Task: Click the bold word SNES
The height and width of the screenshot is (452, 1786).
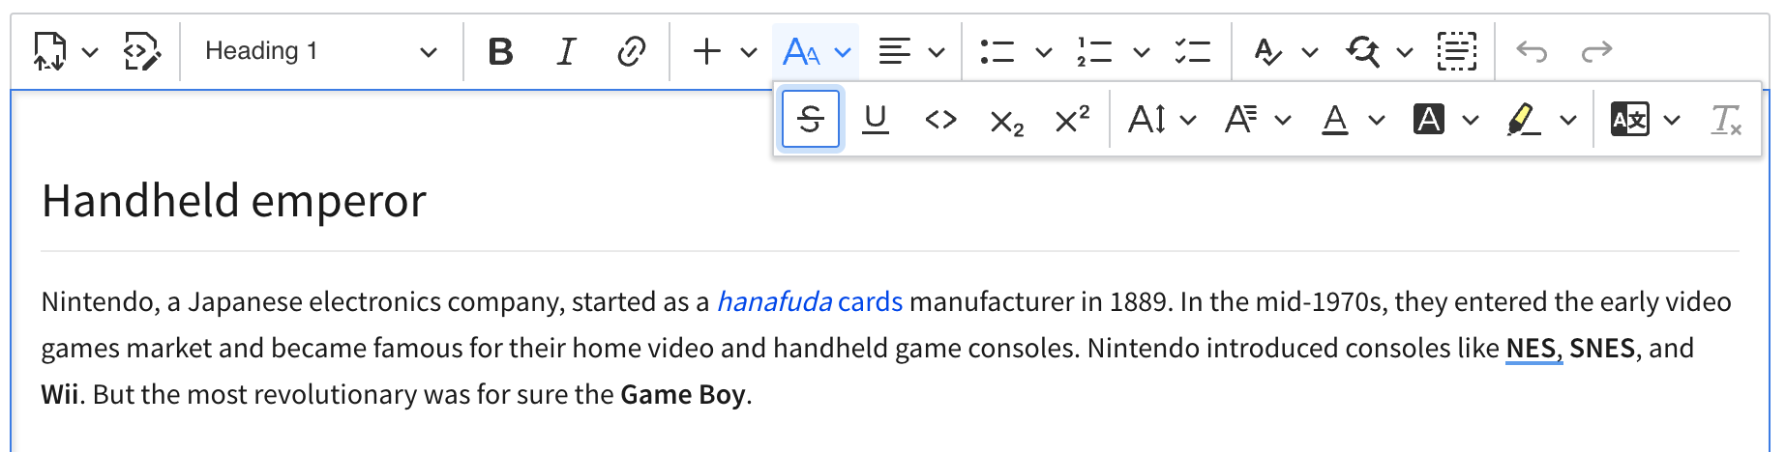Action: pos(1602,349)
